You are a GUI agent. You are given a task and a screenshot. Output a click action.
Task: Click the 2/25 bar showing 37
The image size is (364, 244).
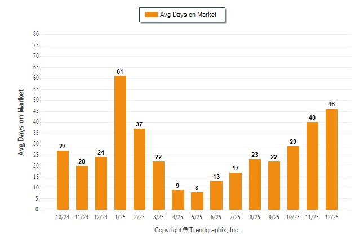pyautogui.click(x=139, y=169)
